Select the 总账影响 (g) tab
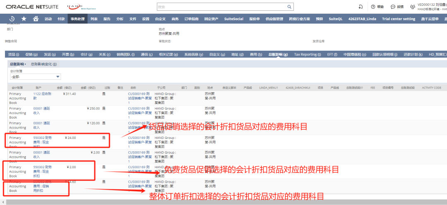The width and height of the screenshot is (447, 205). click(x=278, y=55)
